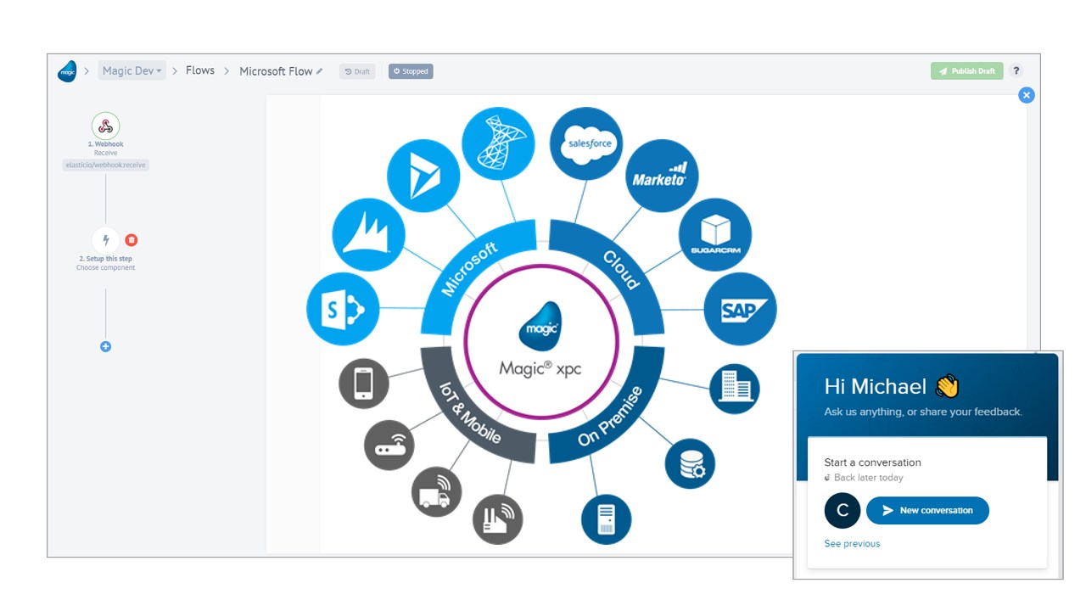1086x611 pixels.
Task: Open See previous conversations link
Action: pos(852,543)
